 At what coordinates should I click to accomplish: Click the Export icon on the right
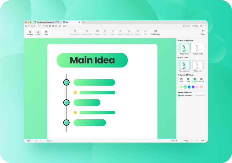tap(203, 32)
